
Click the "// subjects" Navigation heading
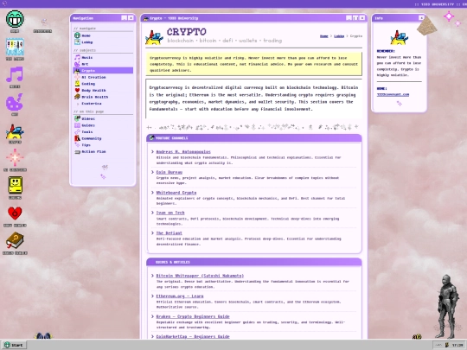pyautogui.click(x=85, y=50)
